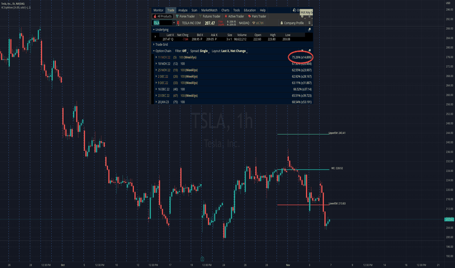Open the Spread: Single dropdown
The height and width of the screenshot is (268, 455).
click(199, 51)
